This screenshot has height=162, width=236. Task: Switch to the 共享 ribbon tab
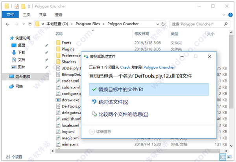(42, 15)
